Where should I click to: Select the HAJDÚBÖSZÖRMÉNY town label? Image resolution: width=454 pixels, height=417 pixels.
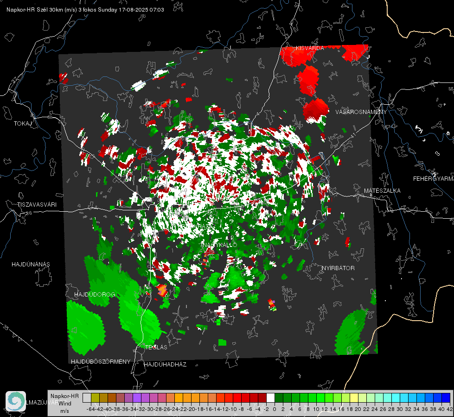coord(101,361)
